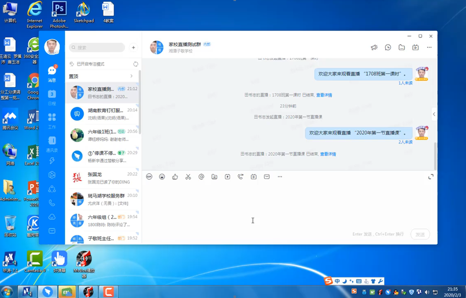Open the emoji picker in the message toolbar
The width and height of the screenshot is (466, 298).
pos(162,177)
